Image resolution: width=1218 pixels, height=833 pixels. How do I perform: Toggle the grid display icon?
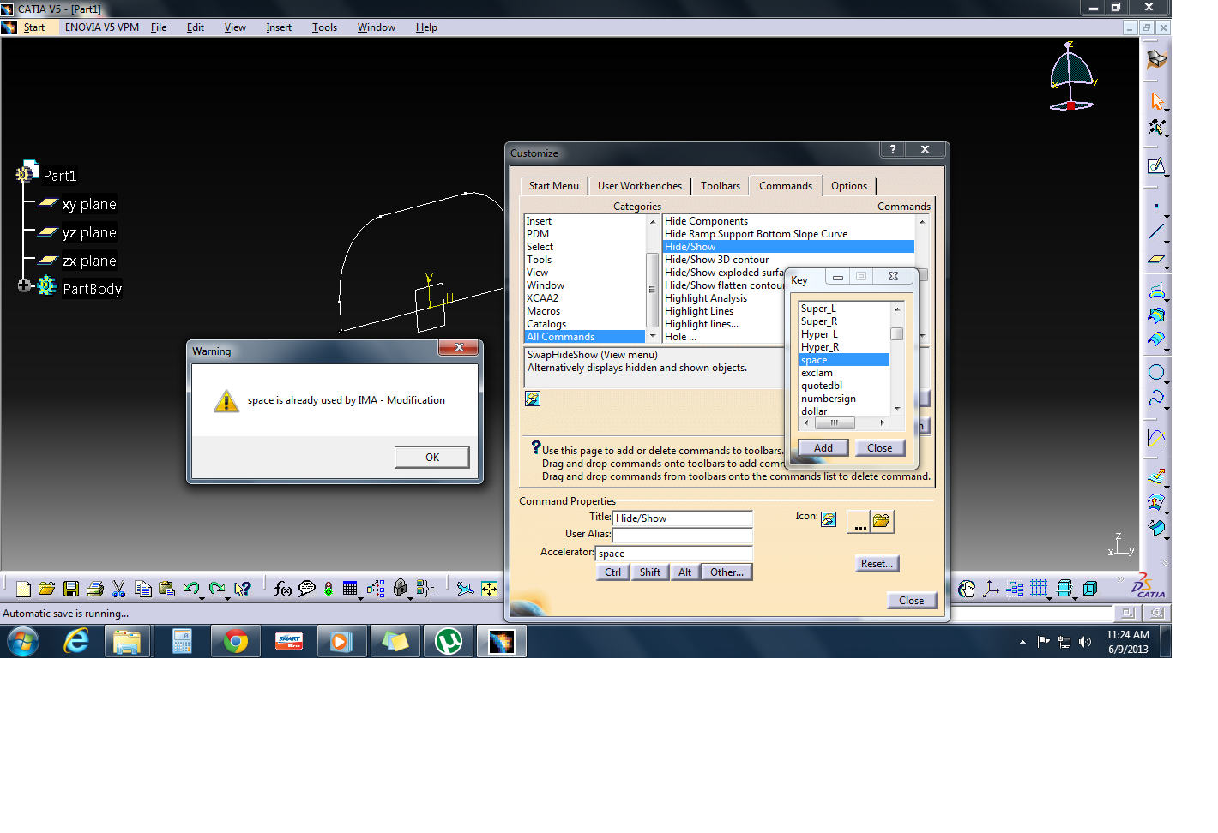pyautogui.click(x=1039, y=588)
